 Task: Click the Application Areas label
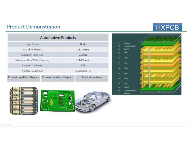(92, 78)
